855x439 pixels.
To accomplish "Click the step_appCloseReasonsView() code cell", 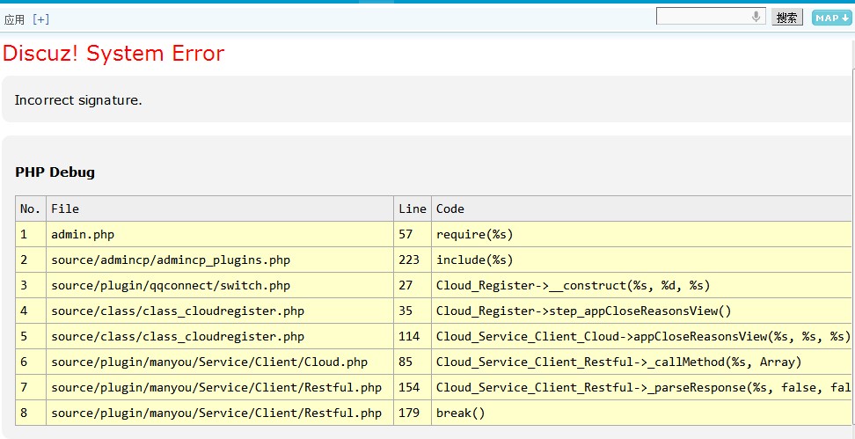I will (x=583, y=311).
